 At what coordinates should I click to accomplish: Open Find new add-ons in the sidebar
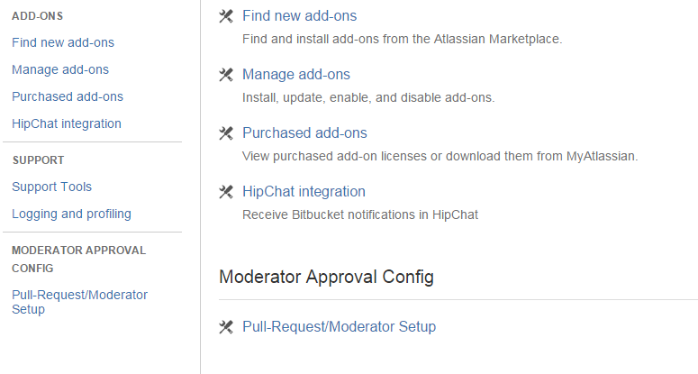pos(63,42)
